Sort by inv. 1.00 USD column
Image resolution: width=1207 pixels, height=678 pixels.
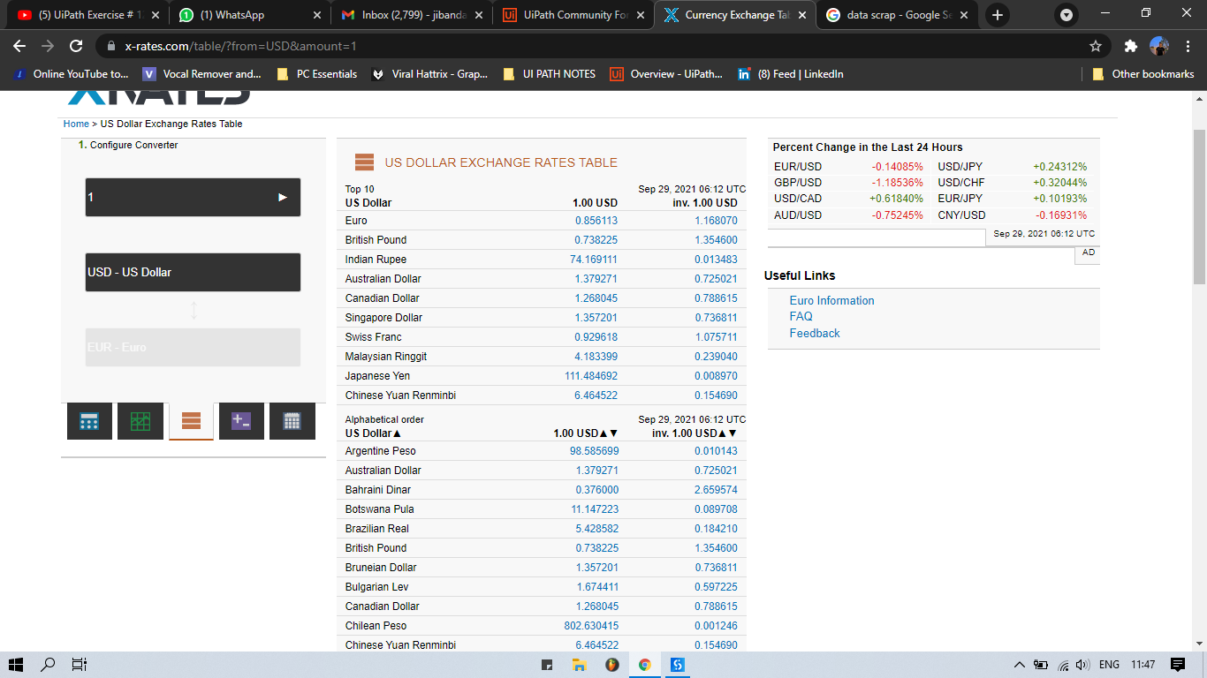click(695, 433)
